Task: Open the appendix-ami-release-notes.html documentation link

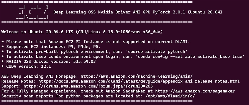Action: coord(139,81)
